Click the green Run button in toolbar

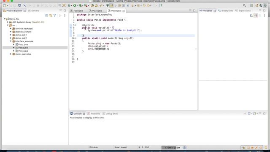pyautogui.click(x=75, y=5)
